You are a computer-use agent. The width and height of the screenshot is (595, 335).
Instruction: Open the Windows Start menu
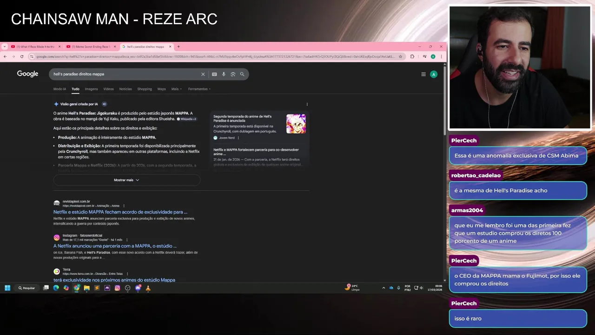7,288
